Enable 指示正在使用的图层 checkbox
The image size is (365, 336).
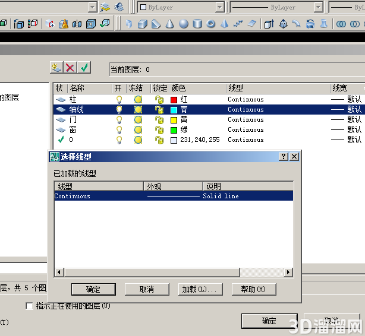pos(29,306)
